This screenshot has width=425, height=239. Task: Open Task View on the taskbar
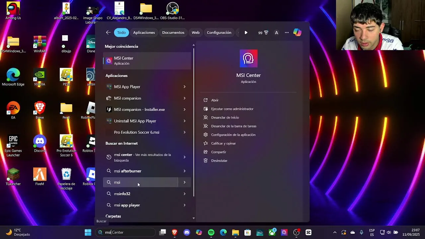pos(162,232)
